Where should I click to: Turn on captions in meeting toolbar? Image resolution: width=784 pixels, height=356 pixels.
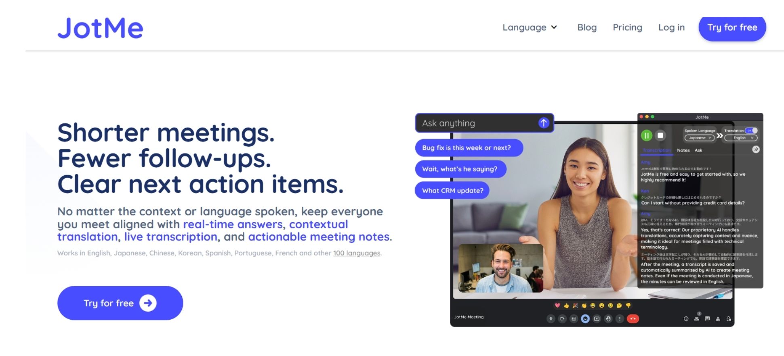click(574, 319)
